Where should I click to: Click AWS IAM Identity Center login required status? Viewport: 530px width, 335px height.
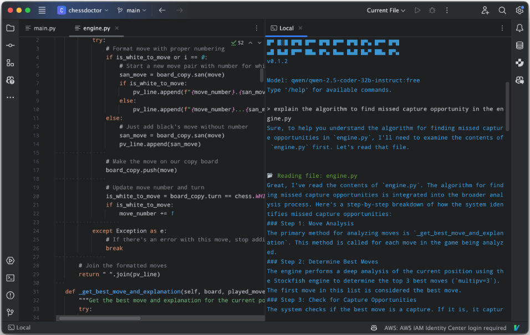[x=445, y=328]
